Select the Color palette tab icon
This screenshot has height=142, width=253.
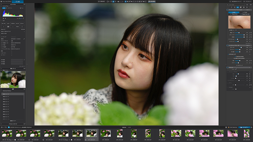pos(235,7)
